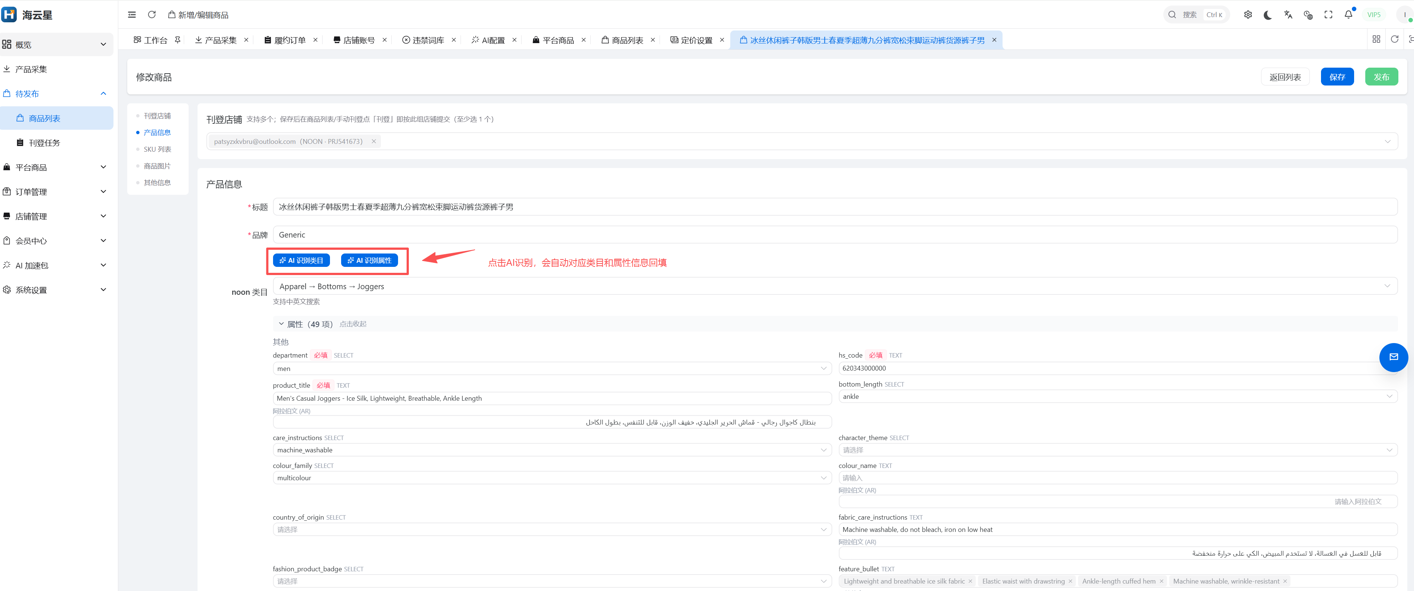The image size is (1414, 591).
Task: Click AI 识别属性 button
Action: (369, 261)
